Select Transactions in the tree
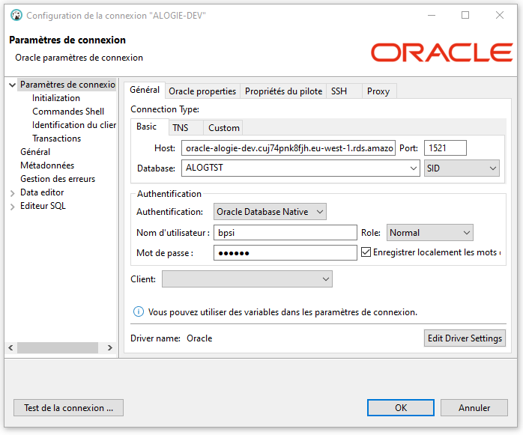The image size is (523, 435). point(56,139)
